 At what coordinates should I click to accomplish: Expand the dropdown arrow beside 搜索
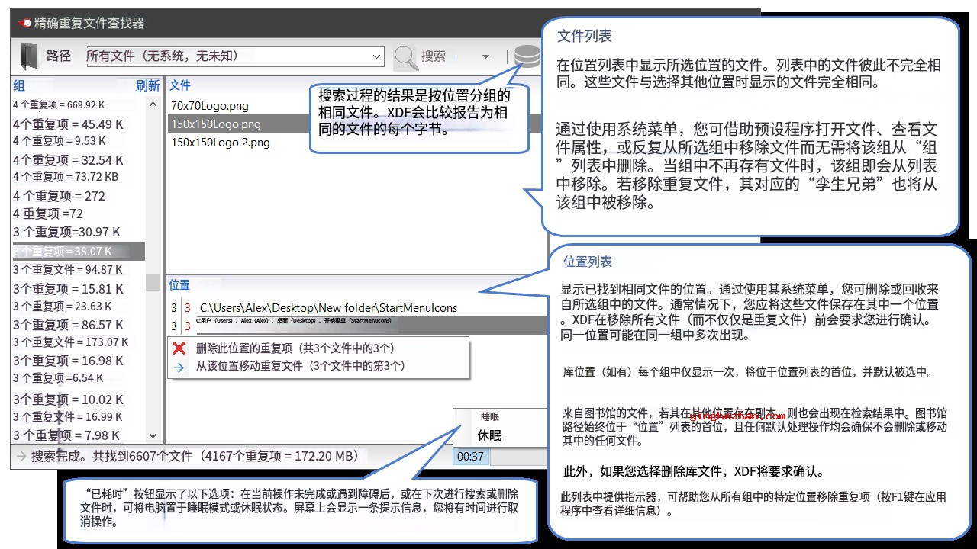(x=485, y=57)
